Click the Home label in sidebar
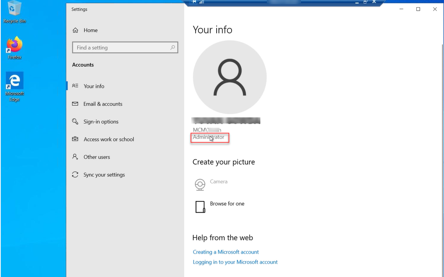Viewport: 444px width, 277px height. (x=90, y=30)
